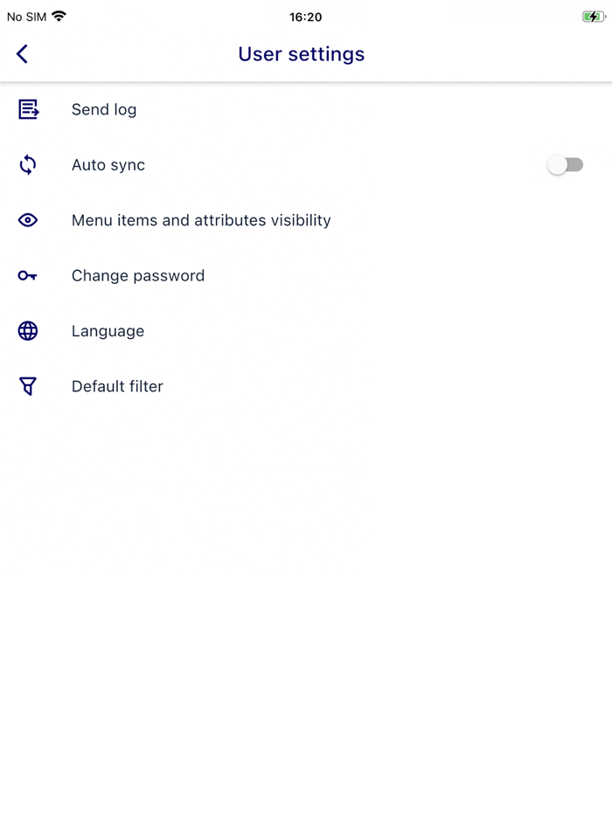The width and height of the screenshot is (612, 816).
Task: Click the clock showing 16:20
Action: pyautogui.click(x=305, y=16)
